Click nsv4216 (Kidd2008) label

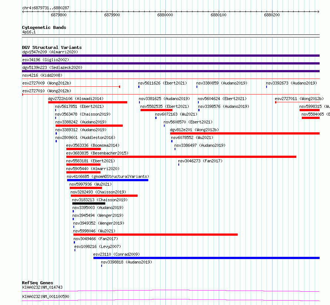(42, 75)
